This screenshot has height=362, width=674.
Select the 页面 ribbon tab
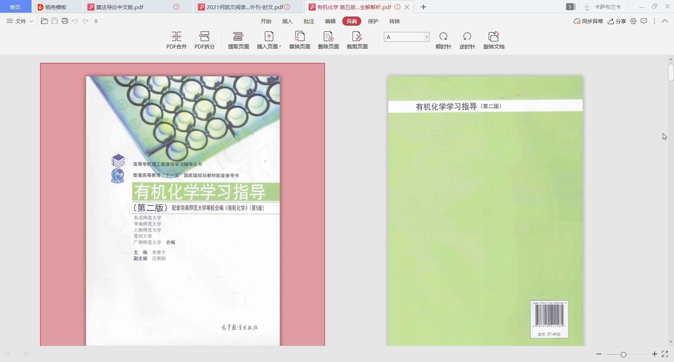tap(351, 21)
